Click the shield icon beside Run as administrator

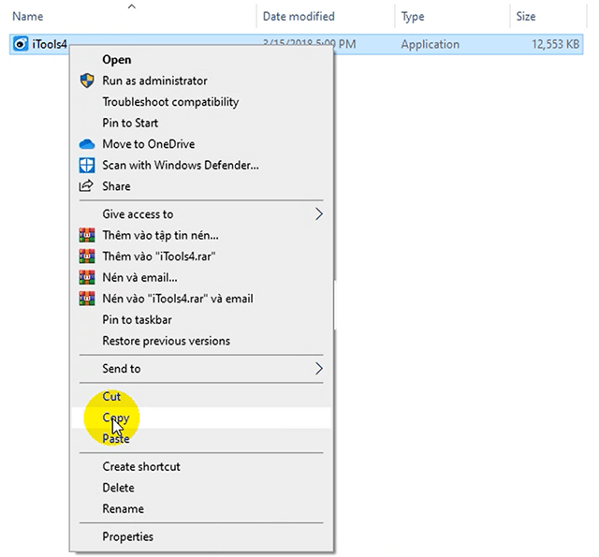point(87,81)
